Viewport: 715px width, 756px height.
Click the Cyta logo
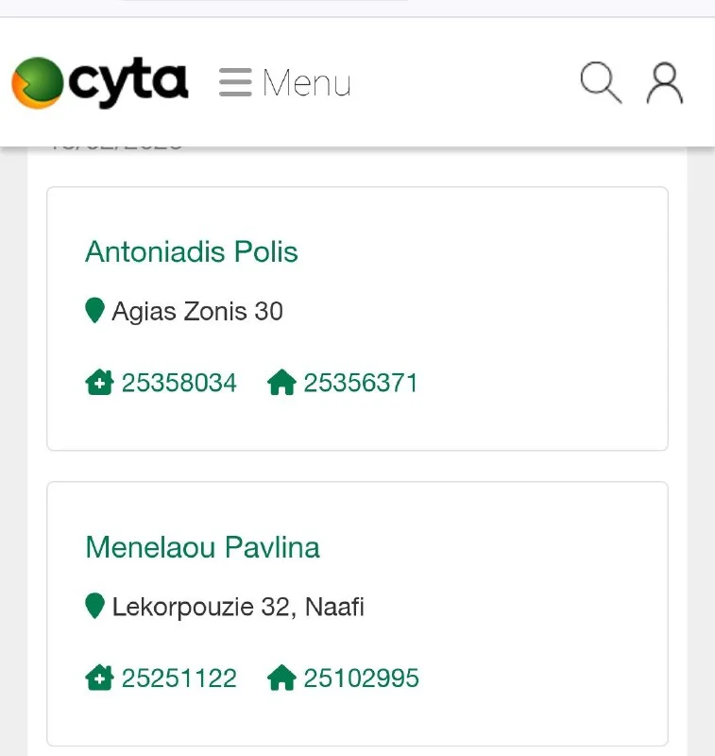pyautogui.click(x=100, y=82)
